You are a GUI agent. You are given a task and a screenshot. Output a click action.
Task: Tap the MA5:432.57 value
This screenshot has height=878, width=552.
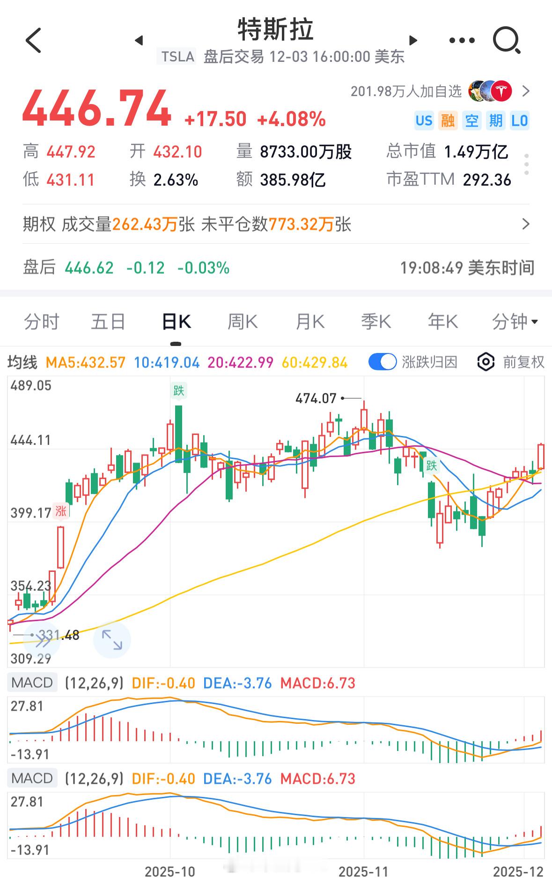[x=86, y=362]
